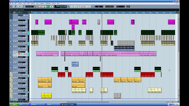Open the MIDI menu
The width and height of the screenshot is (189, 106).
coord(28,3)
